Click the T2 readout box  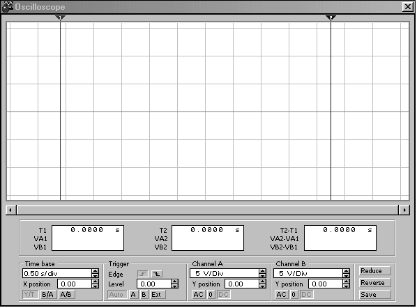click(x=208, y=238)
